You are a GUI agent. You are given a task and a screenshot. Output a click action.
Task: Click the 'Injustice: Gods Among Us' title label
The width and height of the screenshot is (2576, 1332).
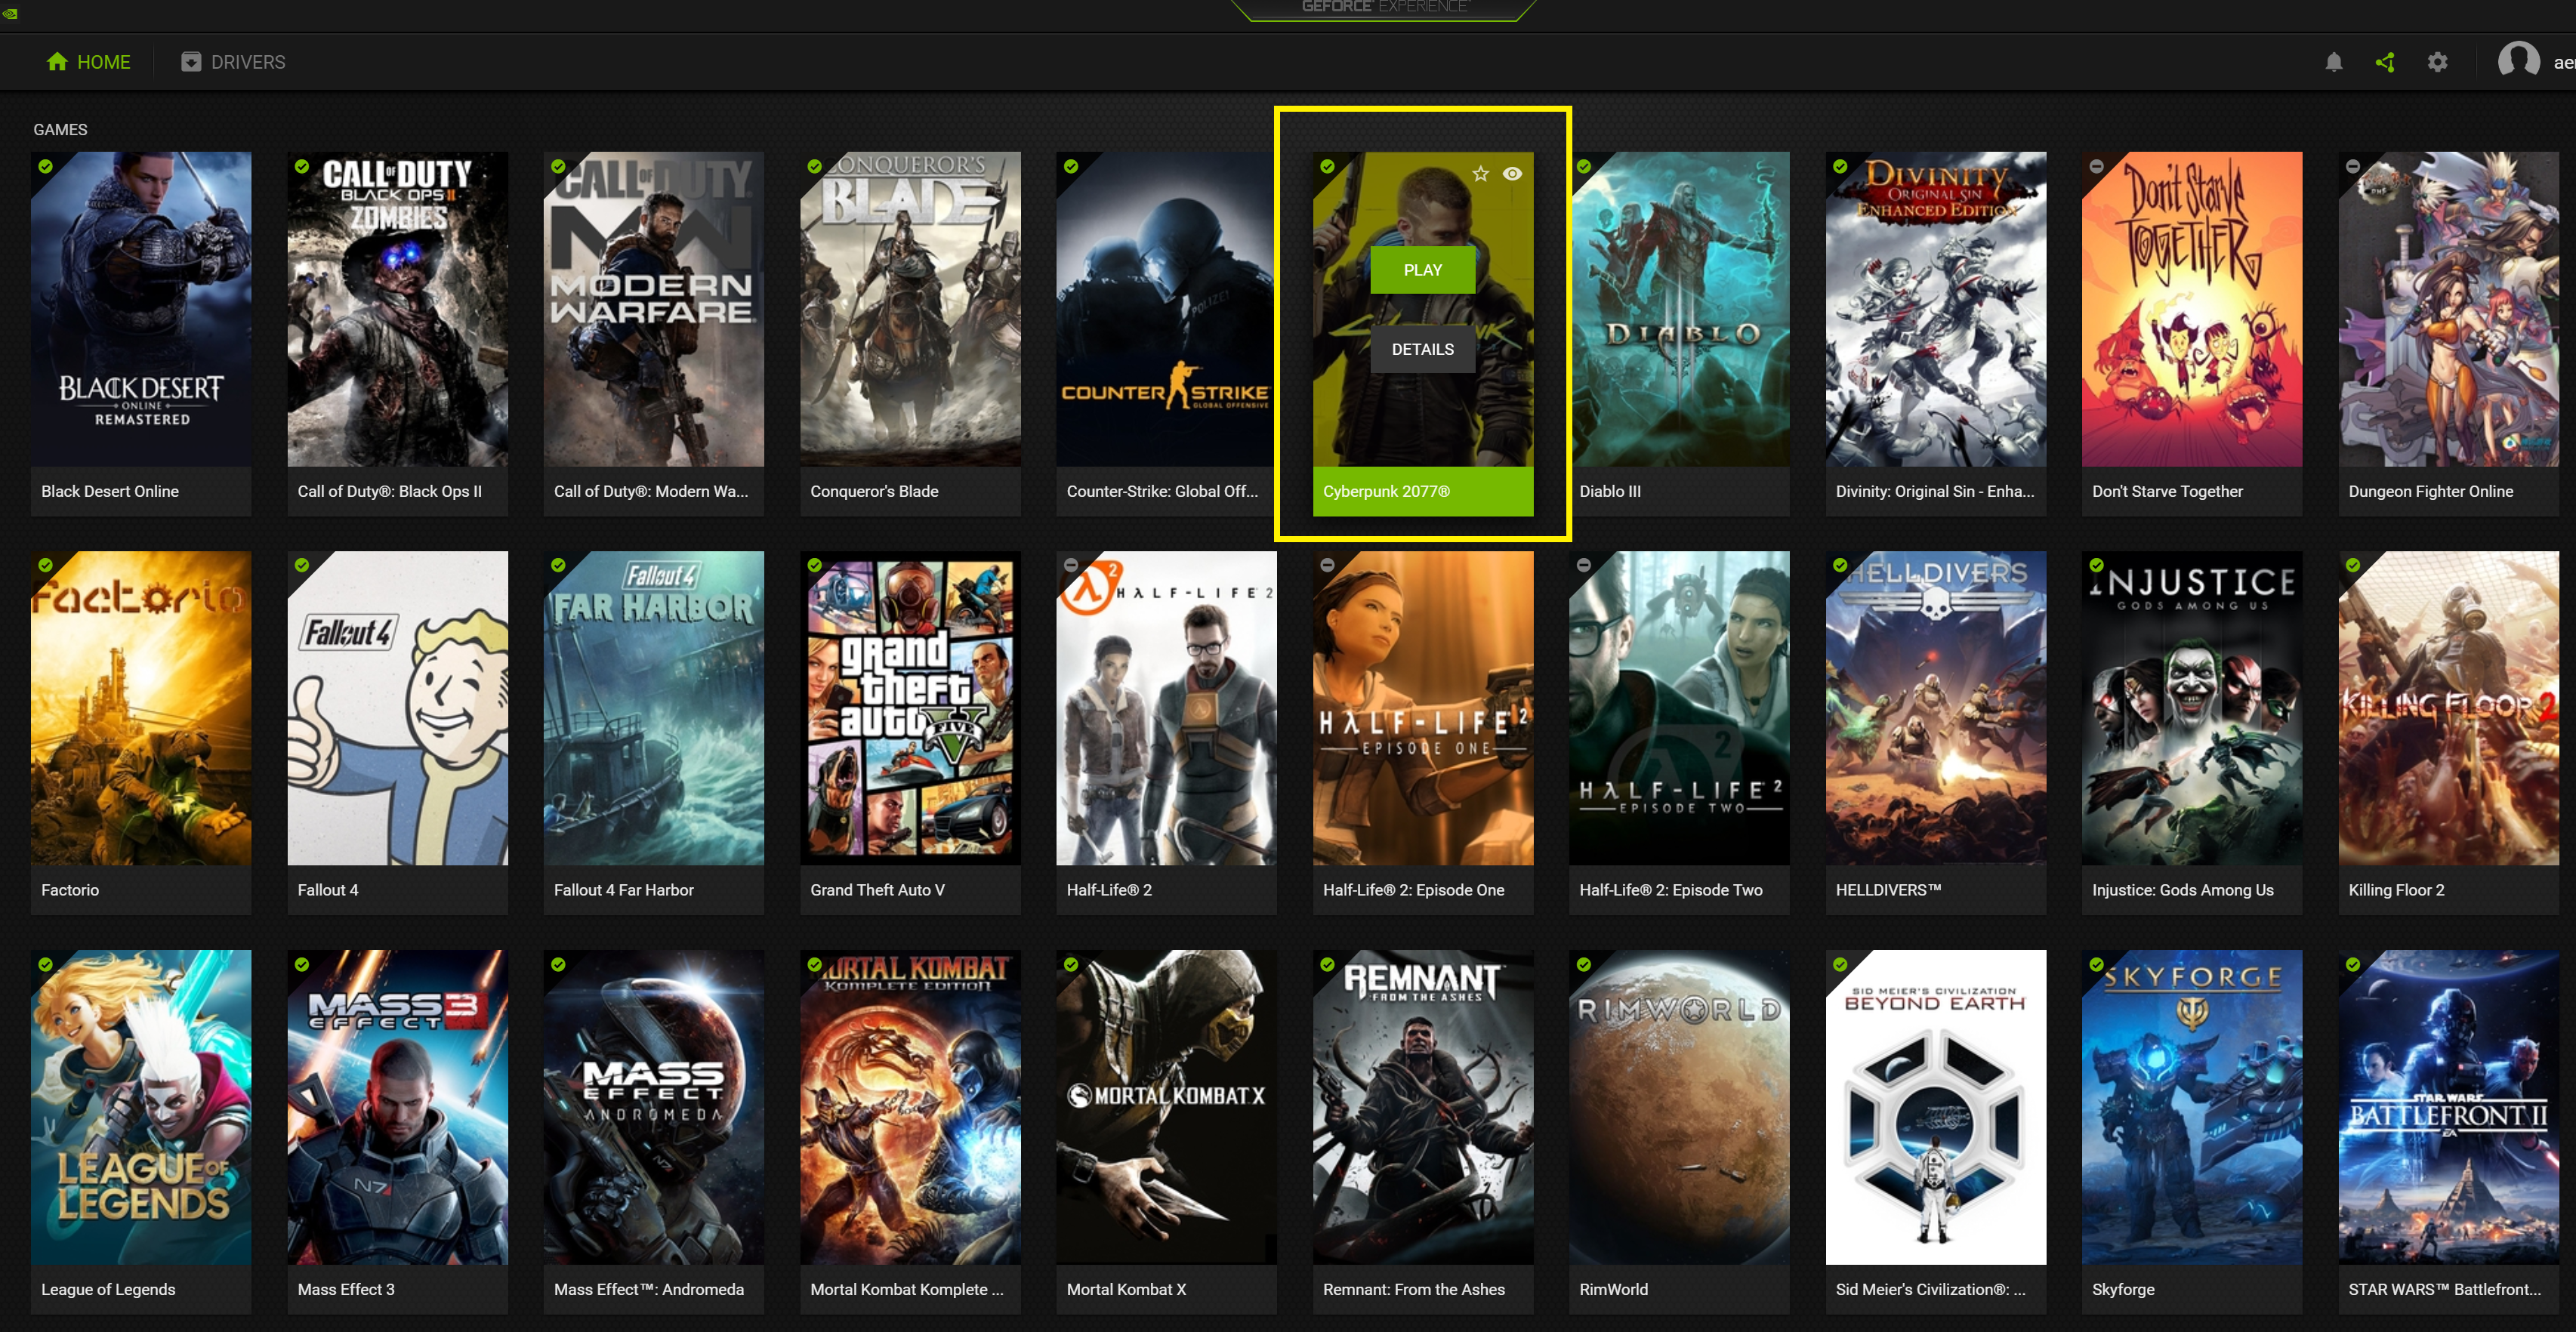tap(2182, 890)
